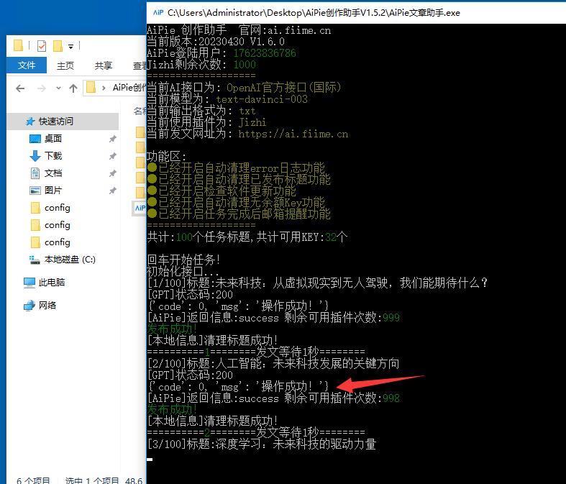
Task: Click the remaining plugin count 998
Action: [391, 398]
